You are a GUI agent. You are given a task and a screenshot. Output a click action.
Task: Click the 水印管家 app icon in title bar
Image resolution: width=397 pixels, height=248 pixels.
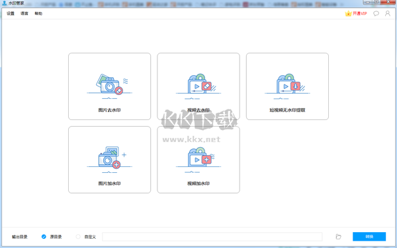pos(4,3)
